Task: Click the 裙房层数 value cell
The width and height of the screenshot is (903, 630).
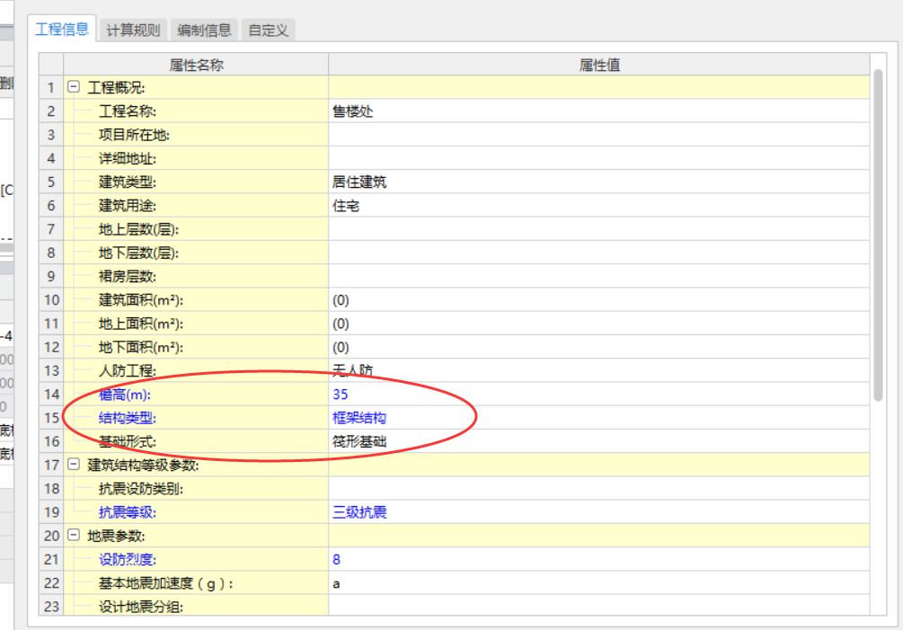Action: click(x=599, y=277)
